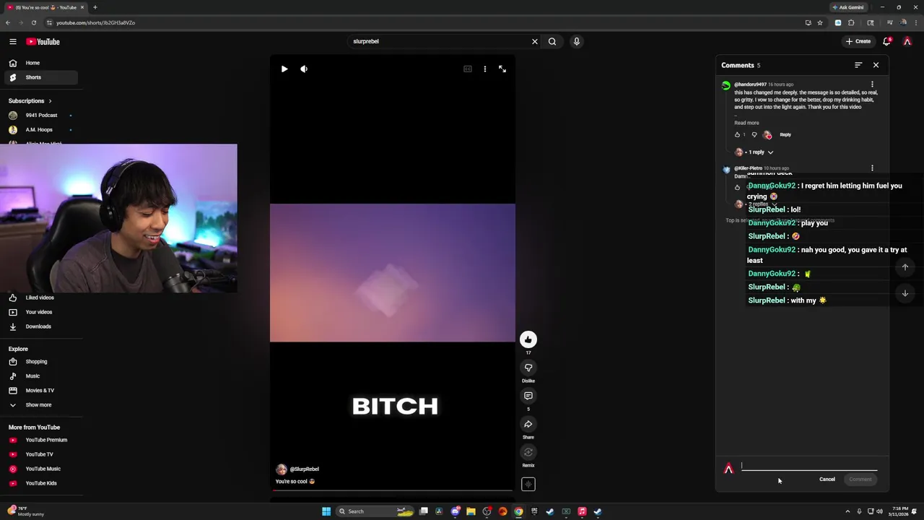Like the Short with thumbs up
The width and height of the screenshot is (924, 520).
[528, 339]
